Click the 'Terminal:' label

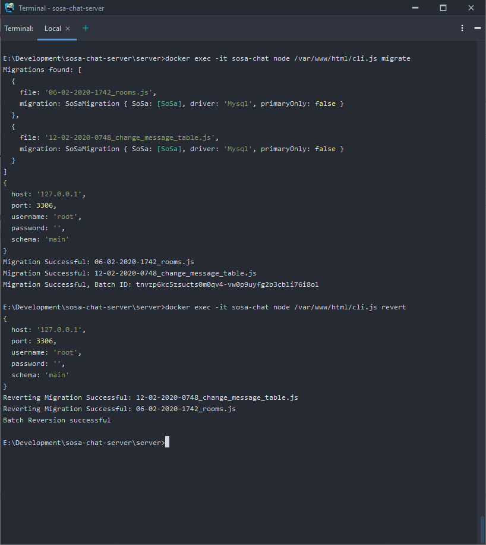pos(19,29)
